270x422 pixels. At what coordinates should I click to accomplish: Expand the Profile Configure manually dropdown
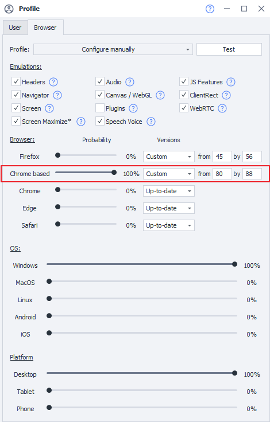pyautogui.click(x=113, y=49)
